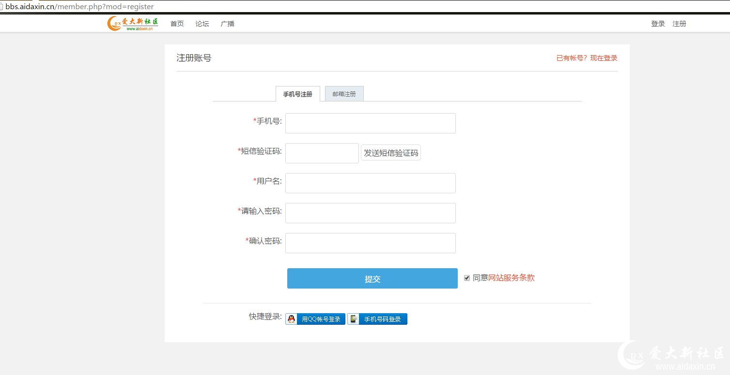The width and height of the screenshot is (730, 375).
Task: Click the 请输入密码 password field
Action: 370,213
